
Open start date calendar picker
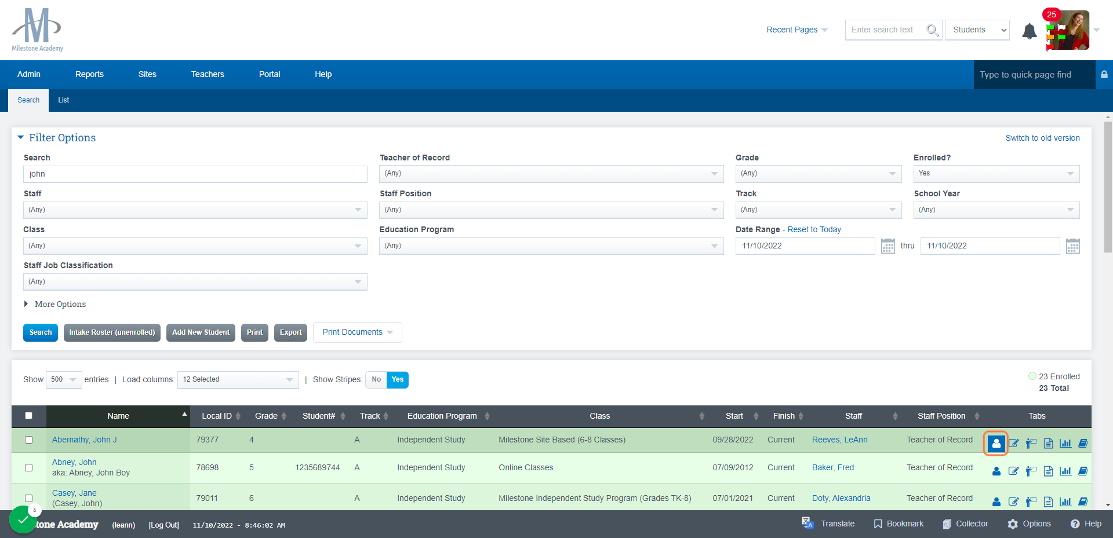[888, 246]
